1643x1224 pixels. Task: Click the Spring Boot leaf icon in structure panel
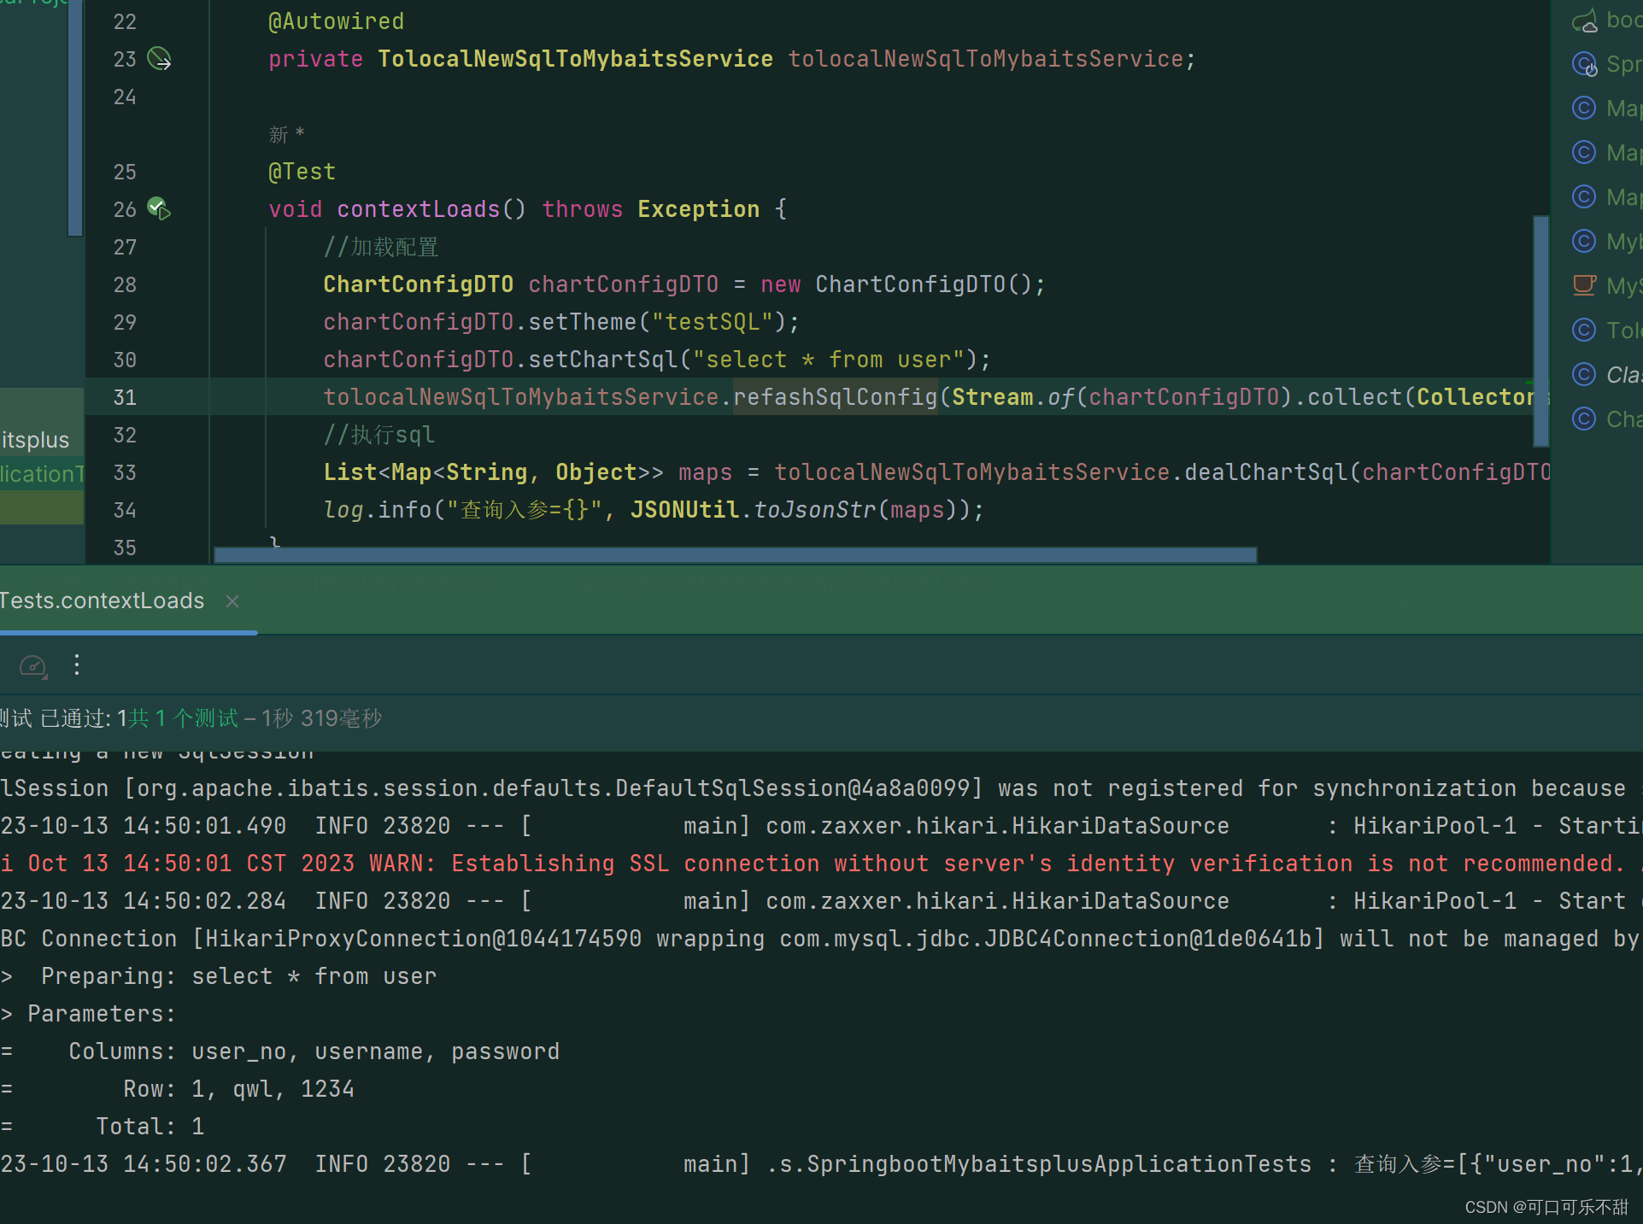click(1585, 20)
